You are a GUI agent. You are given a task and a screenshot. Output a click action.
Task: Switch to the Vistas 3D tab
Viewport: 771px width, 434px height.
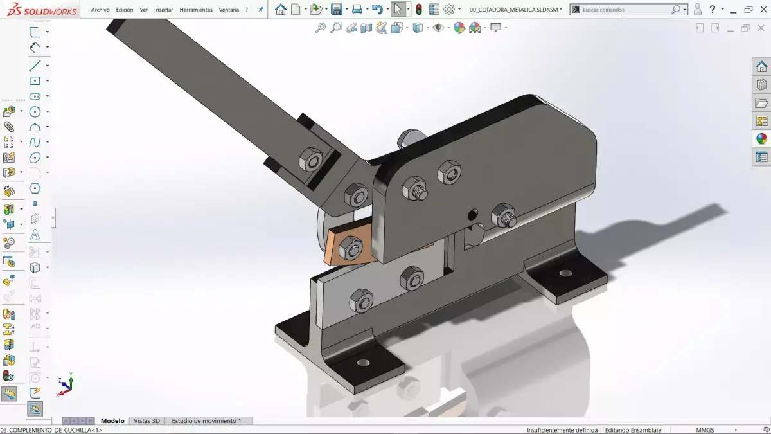(x=146, y=421)
